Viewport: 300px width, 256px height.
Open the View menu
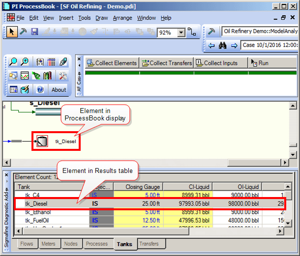point(48,18)
